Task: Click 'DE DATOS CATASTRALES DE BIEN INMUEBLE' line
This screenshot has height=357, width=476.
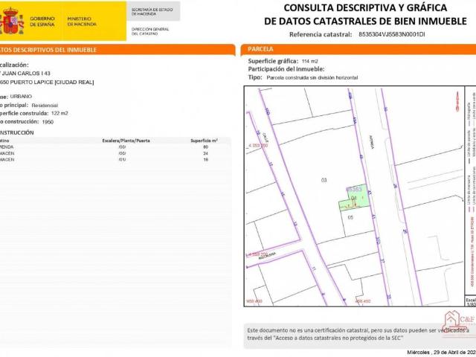Action: (x=365, y=22)
